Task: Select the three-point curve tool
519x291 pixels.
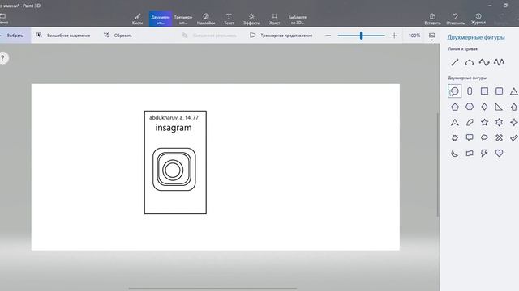Action: click(484, 62)
